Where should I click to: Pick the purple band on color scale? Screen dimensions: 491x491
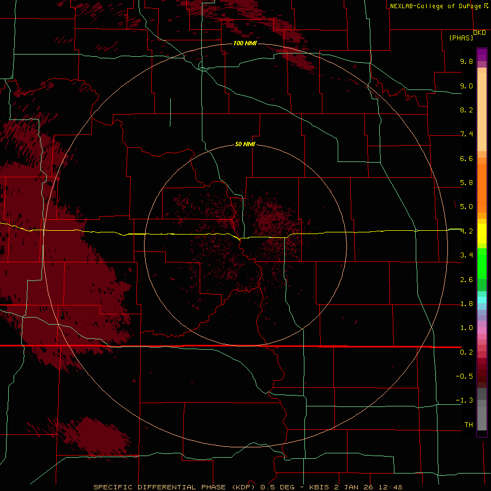tap(482, 55)
